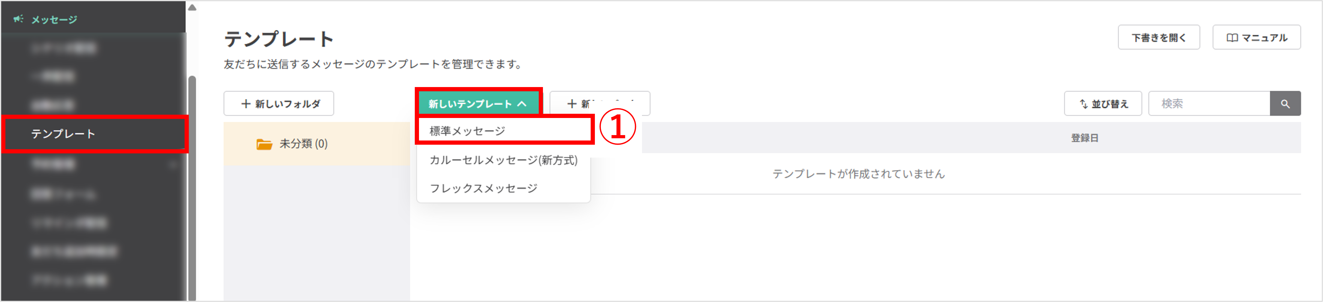Screen dimensions: 1323x302
Task: Click the 下書きを開く button
Action: [1159, 37]
